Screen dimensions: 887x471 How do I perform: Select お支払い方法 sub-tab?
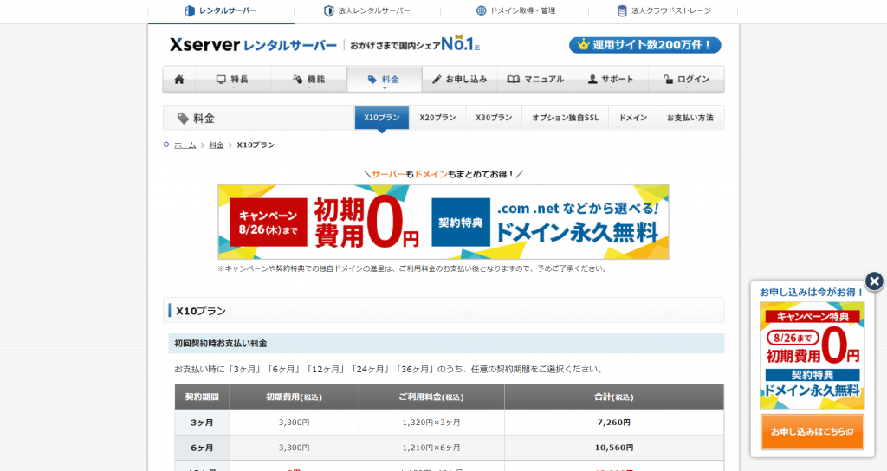tap(690, 118)
